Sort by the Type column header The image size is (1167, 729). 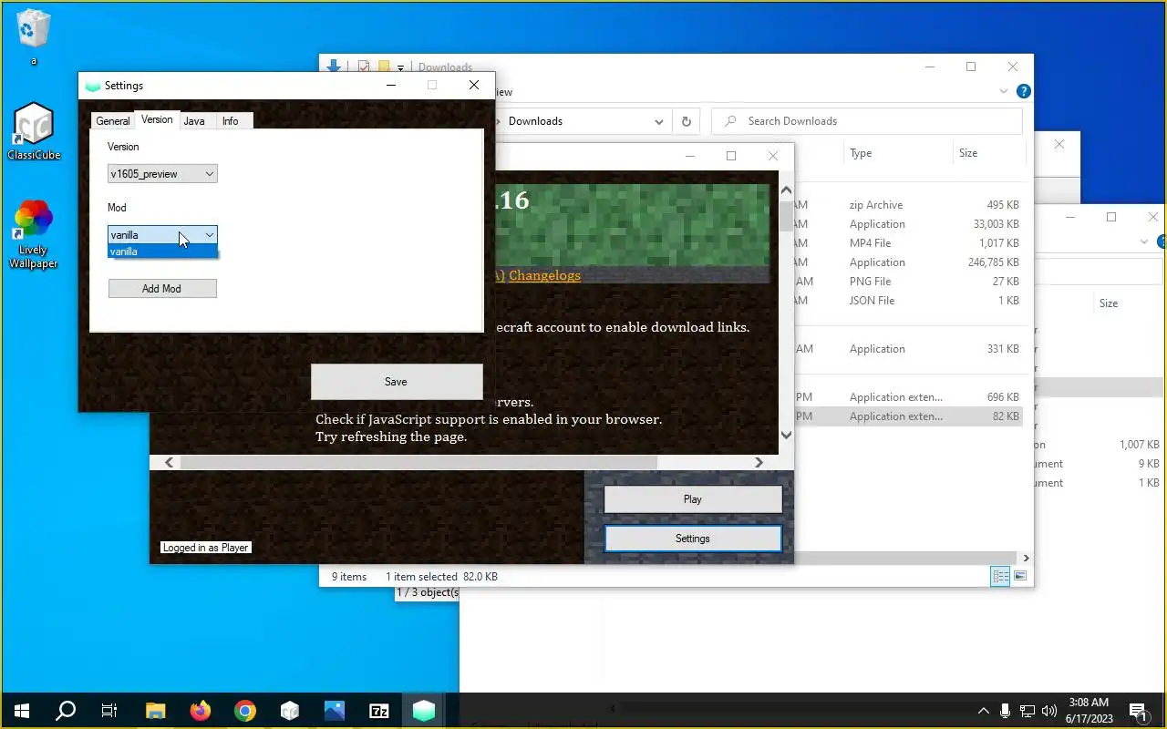[x=899, y=153]
